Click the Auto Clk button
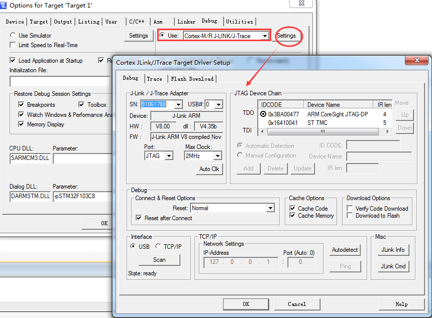432x318 pixels. (x=209, y=169)
